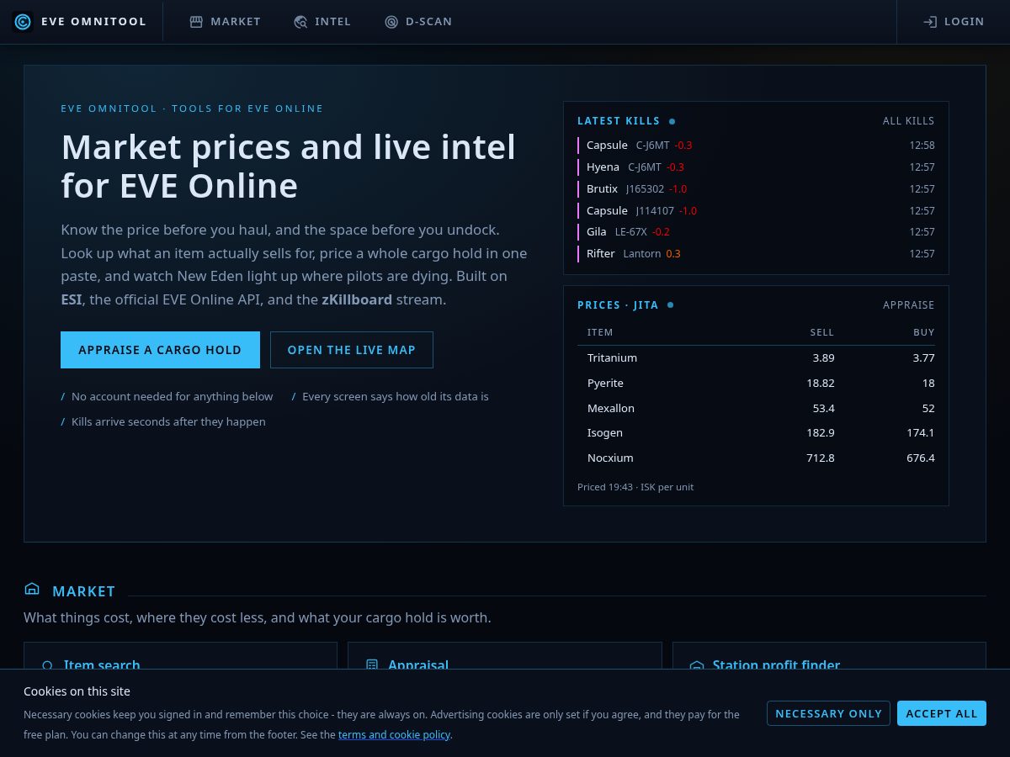Viewport: 1010px width, 757px height.
Task: Click the Market section warehouse icon
Action: tap(32, 589)
